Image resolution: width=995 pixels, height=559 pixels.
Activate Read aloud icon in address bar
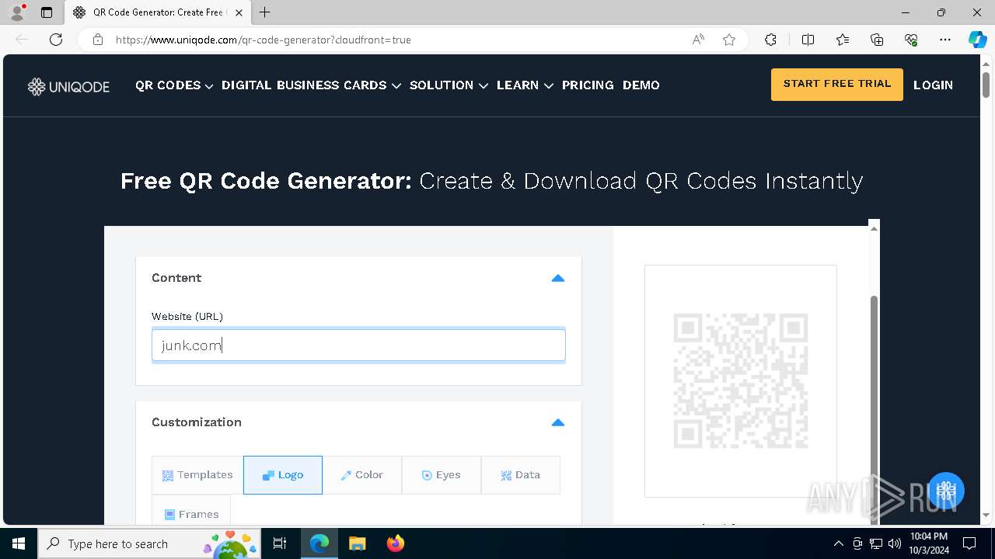[698, 40]
